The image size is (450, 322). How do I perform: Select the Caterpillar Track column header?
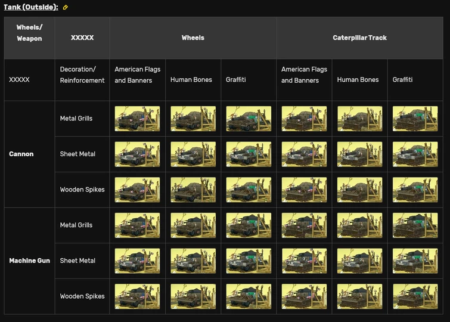(x=359, y=38)
